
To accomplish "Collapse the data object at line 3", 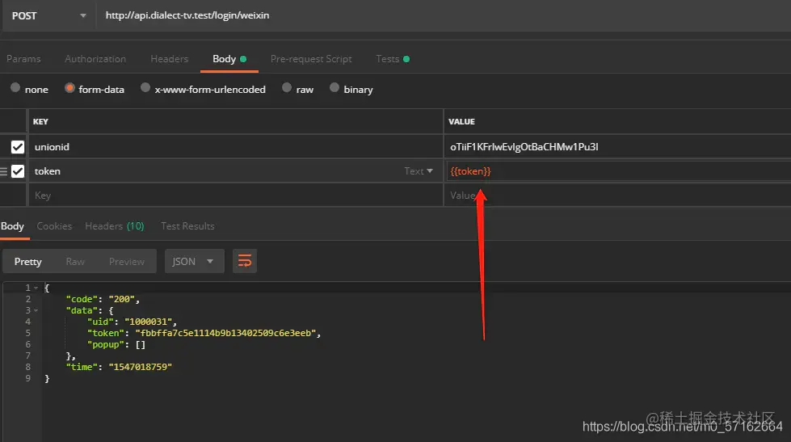I will (36, 310).
